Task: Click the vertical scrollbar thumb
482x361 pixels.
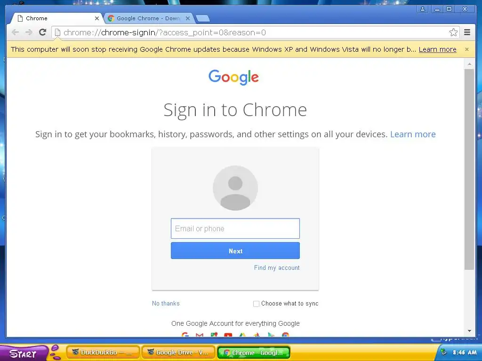Action: (x=469, y=169)
